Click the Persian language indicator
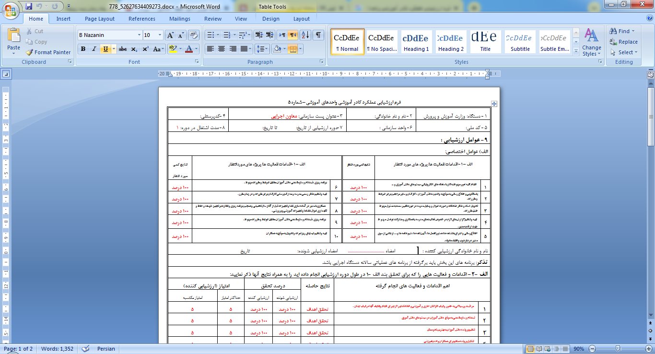This screenshot has height=354, width=655. [106, 349]
